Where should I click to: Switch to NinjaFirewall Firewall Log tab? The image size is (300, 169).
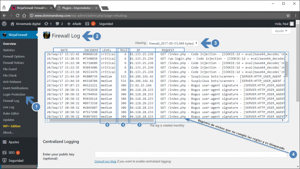(x=32, y=8)
